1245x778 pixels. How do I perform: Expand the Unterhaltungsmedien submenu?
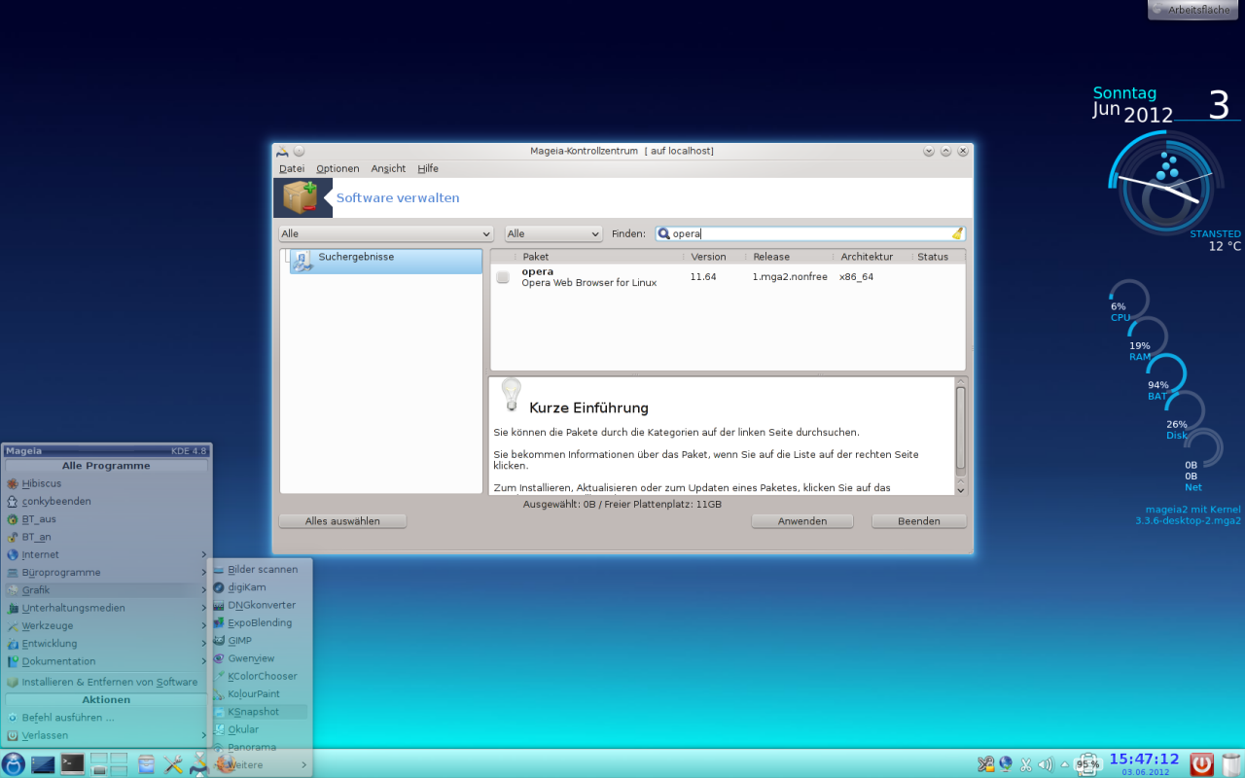pyautogui.click(x=106, y=608)
